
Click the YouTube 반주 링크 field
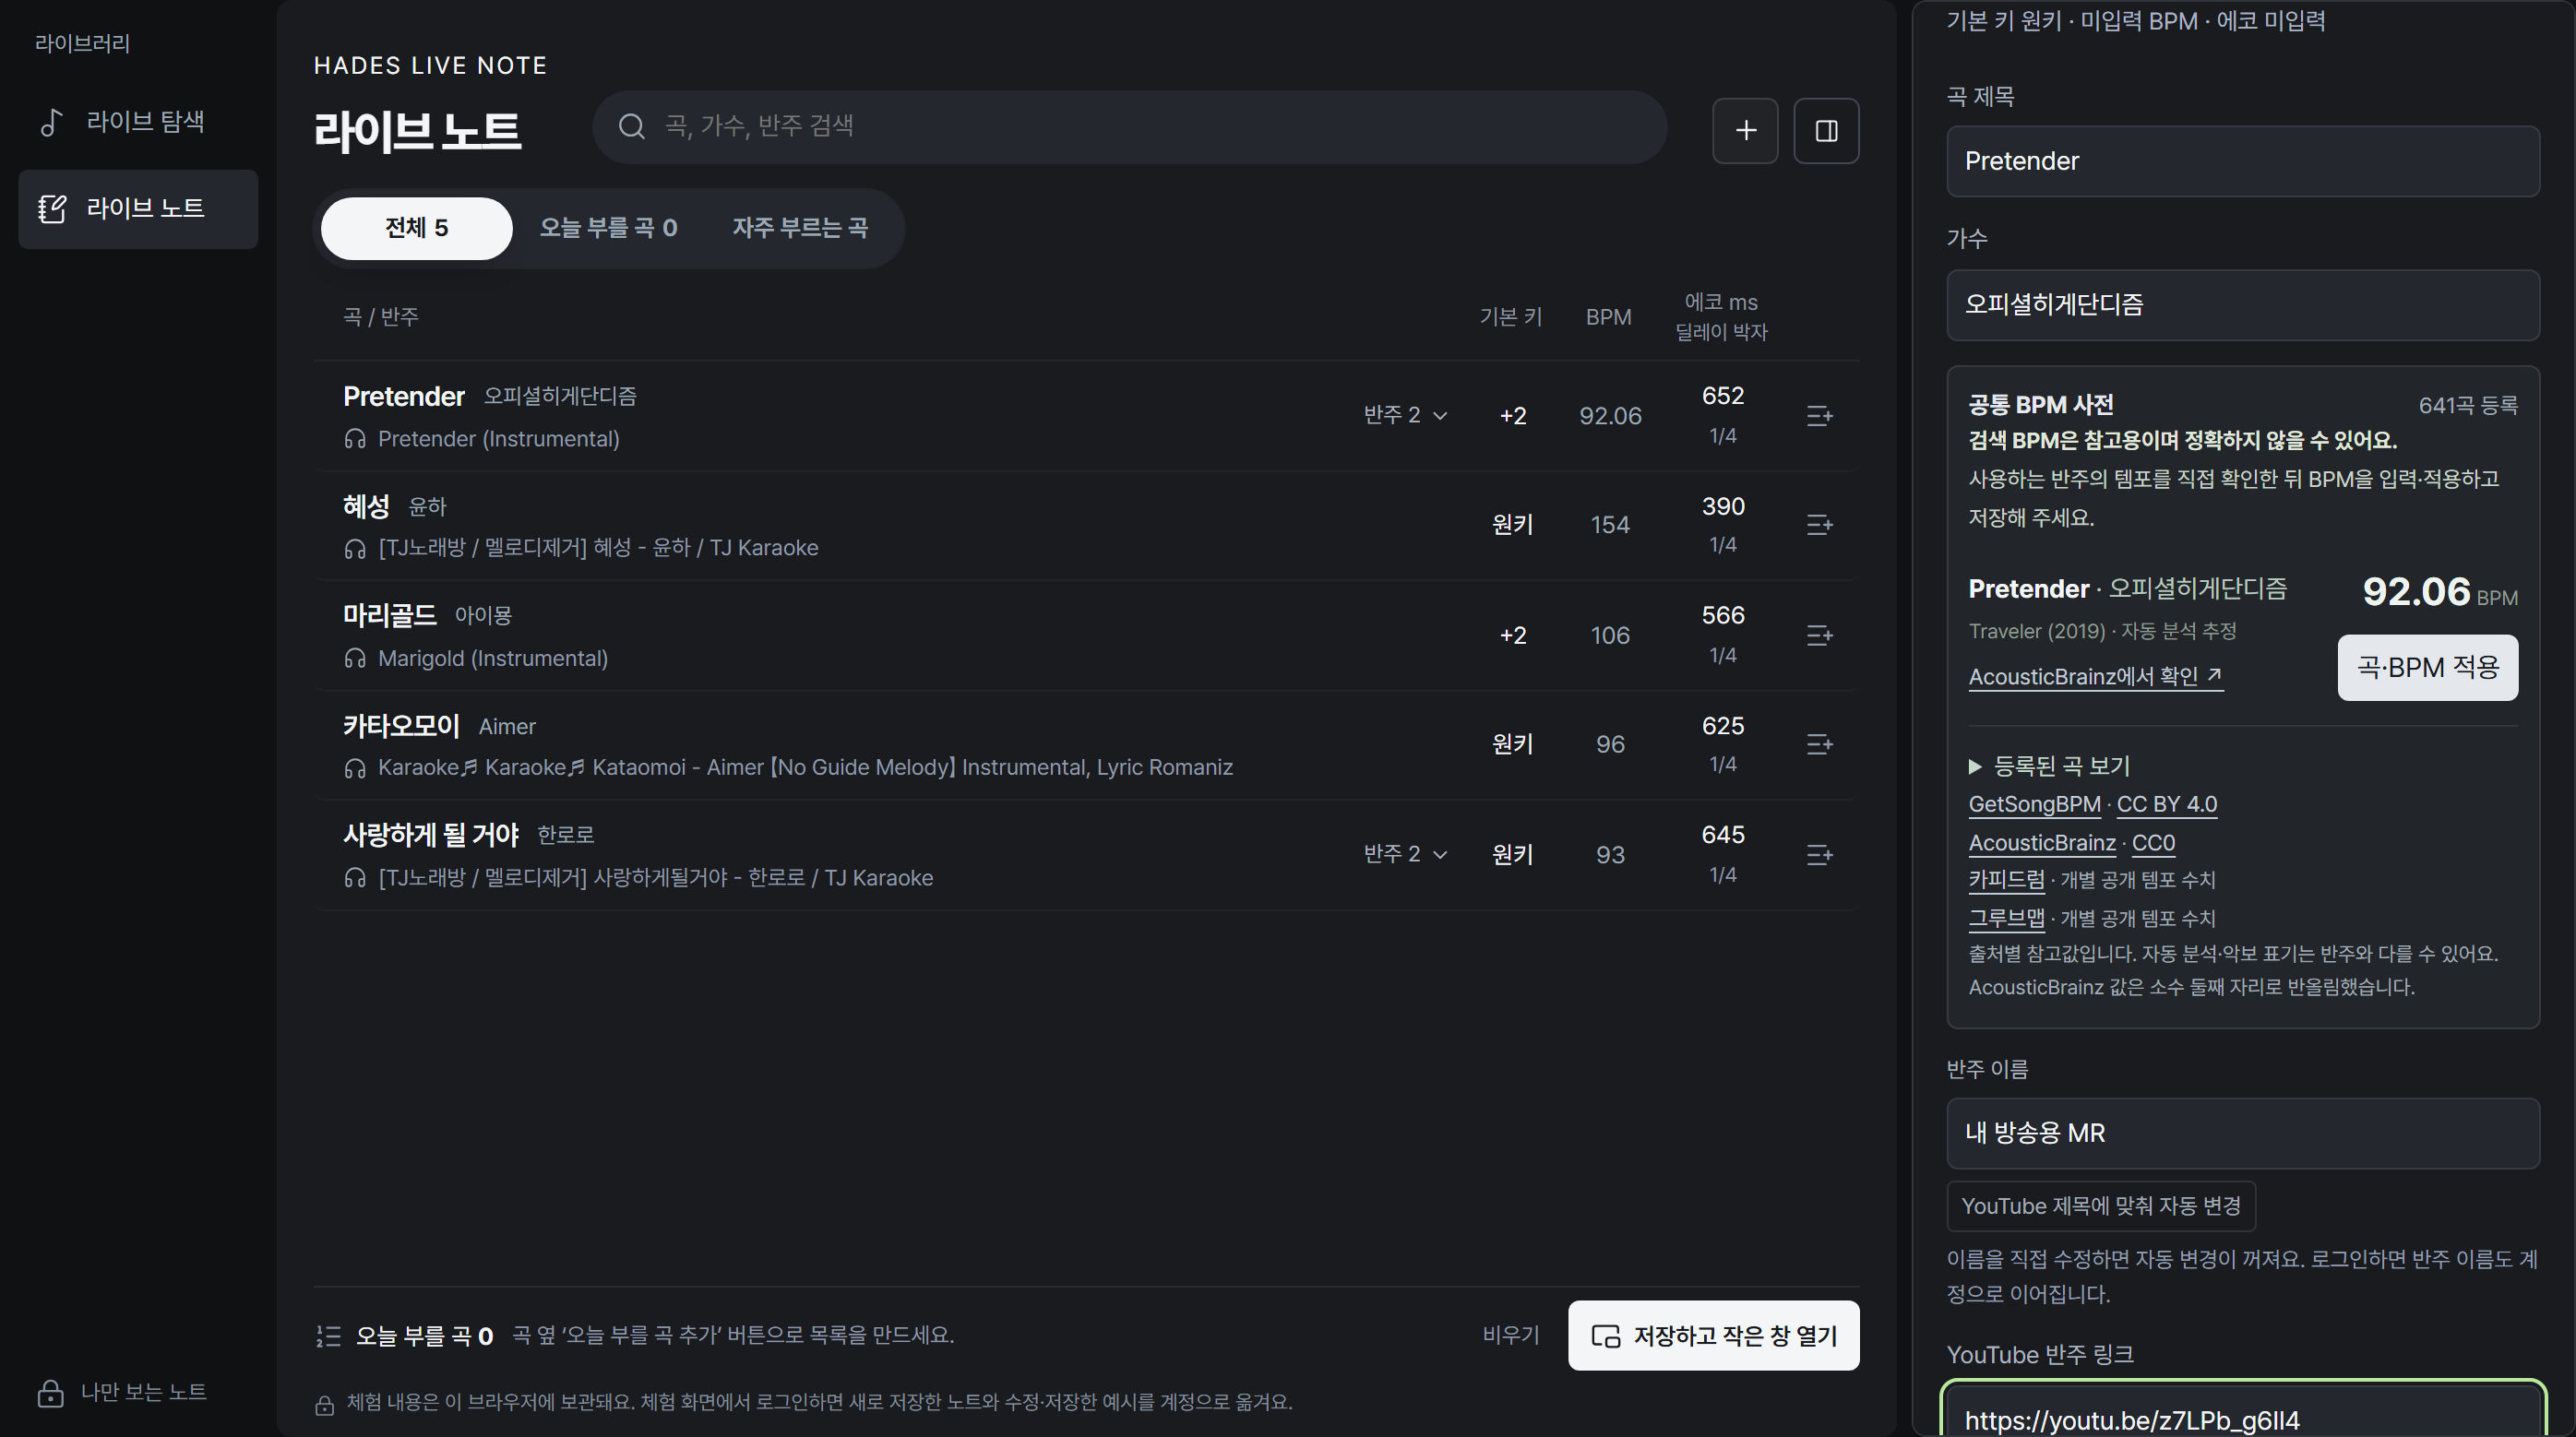point(2242,1411)
